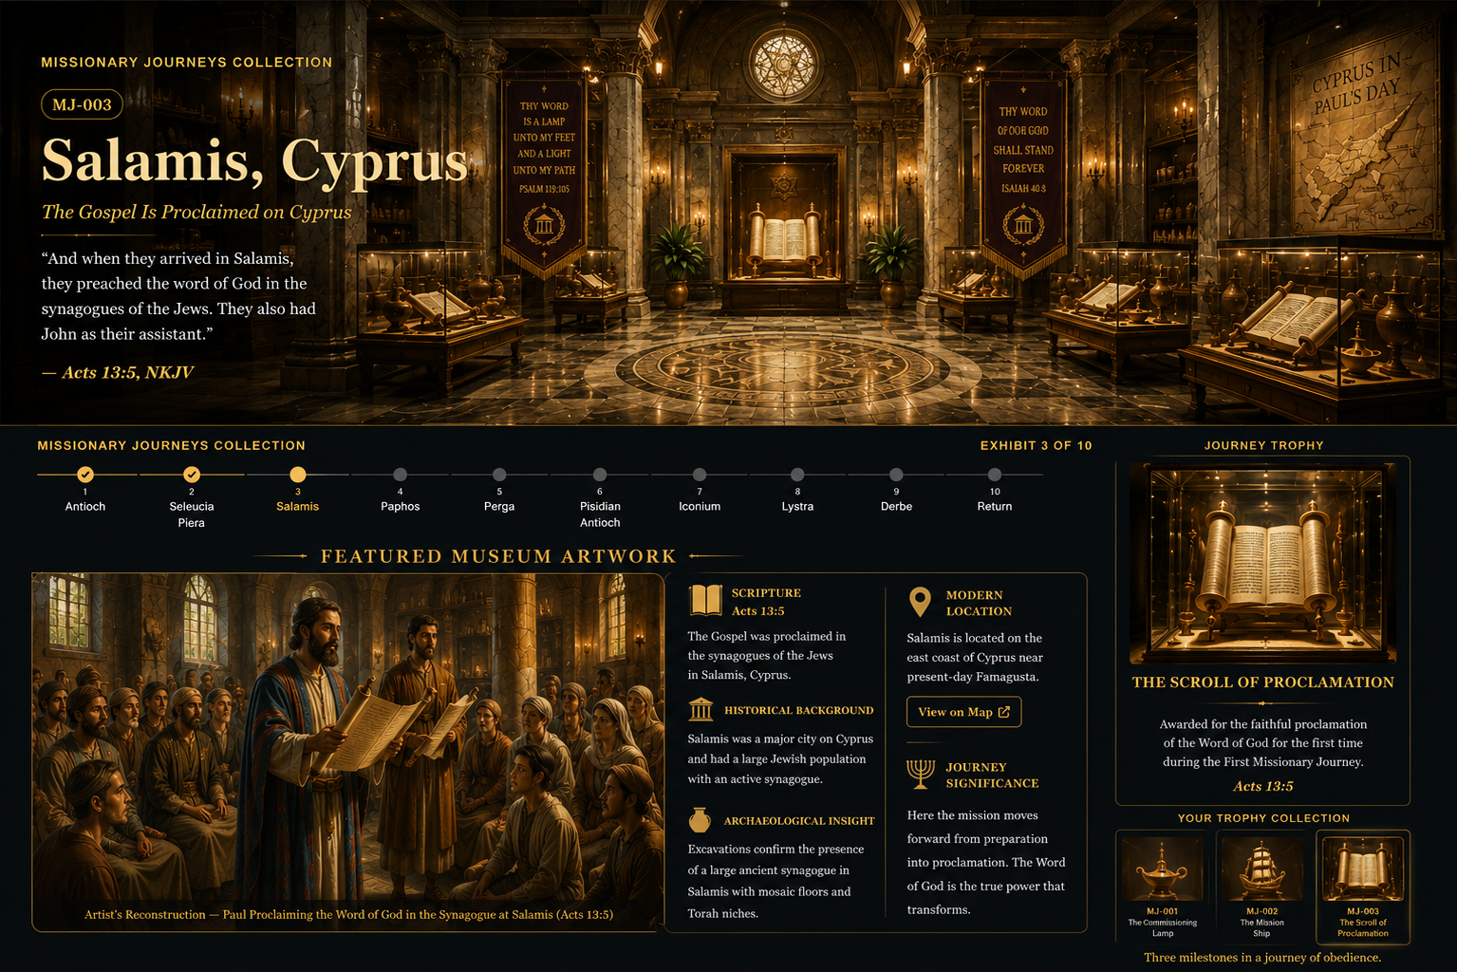Click the Artist's Reconstruction caption
Image resolution: width=1457 pixels, height=972 pixels.
tap(348, 914)
